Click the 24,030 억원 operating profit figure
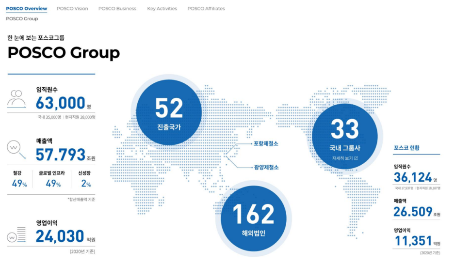 pyautogui.click(x=65, y=236)
